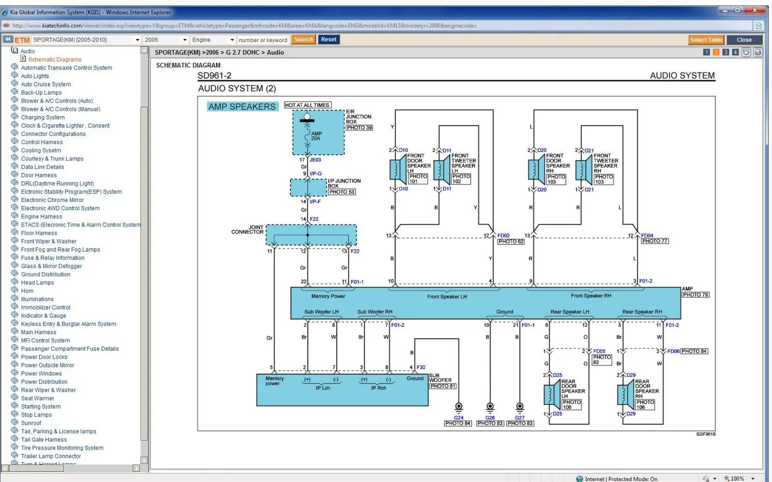
Task: Open Keyless Entry & Burglar Alarm System
Action: pos(68,323)
